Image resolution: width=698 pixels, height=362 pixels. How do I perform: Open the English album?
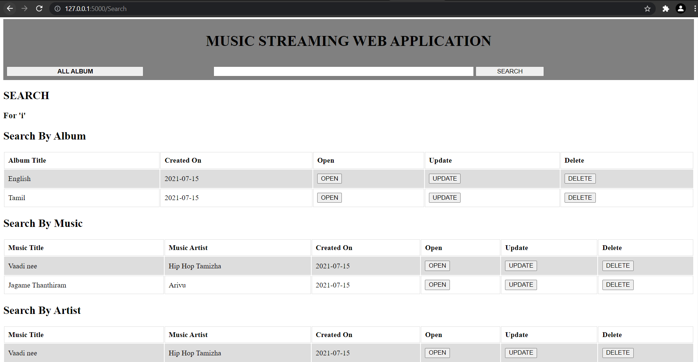pyautogui.click(x=329, y=178)
